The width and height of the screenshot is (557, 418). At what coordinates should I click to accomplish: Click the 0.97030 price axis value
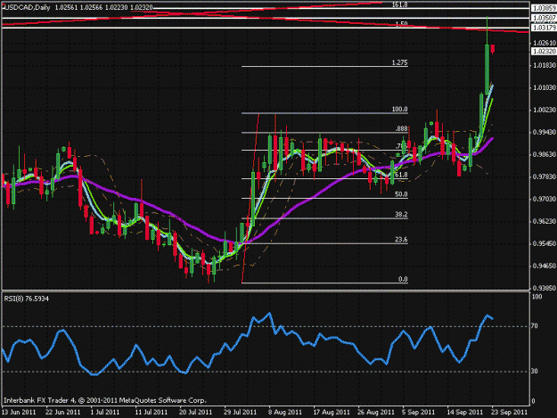tap(545, 200)
